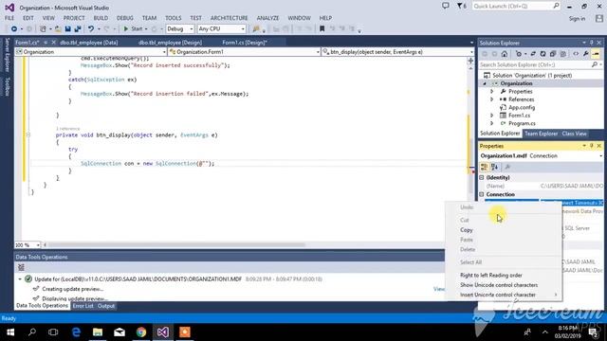Toggle Preview Selected Items in Solution Explorer
The width and height of the screenshot is (607, 341).
[596, 54]
